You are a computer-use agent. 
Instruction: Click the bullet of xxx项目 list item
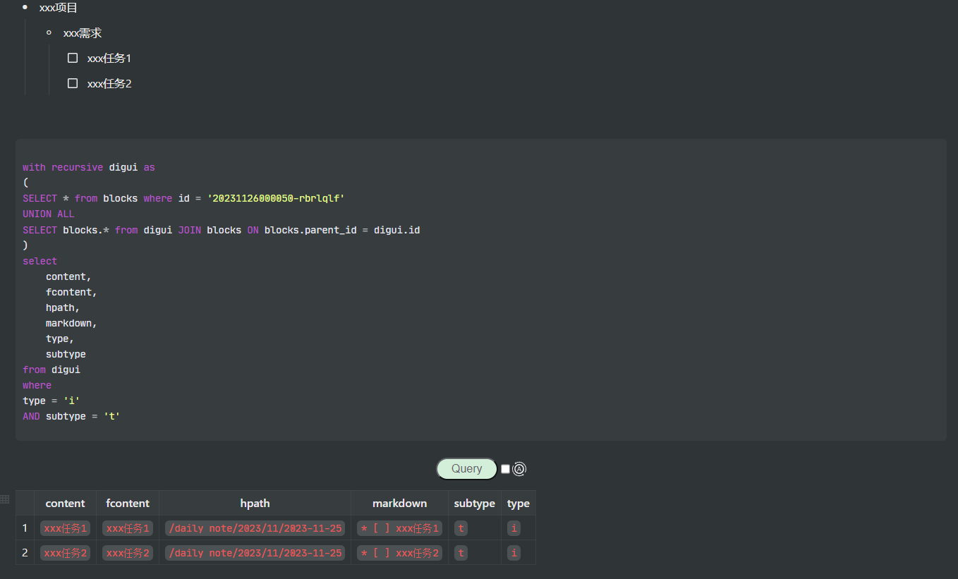click(x=25, y=7)
